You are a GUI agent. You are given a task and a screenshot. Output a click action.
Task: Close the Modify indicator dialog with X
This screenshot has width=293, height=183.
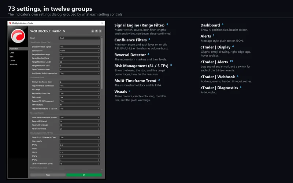click(x=103, y=23)
